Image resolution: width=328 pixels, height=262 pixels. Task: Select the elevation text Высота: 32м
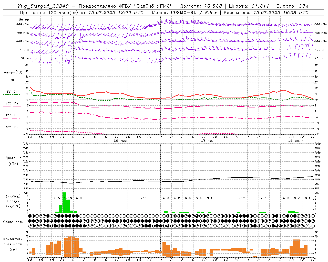pyautogui.click(x=292, y=6)
